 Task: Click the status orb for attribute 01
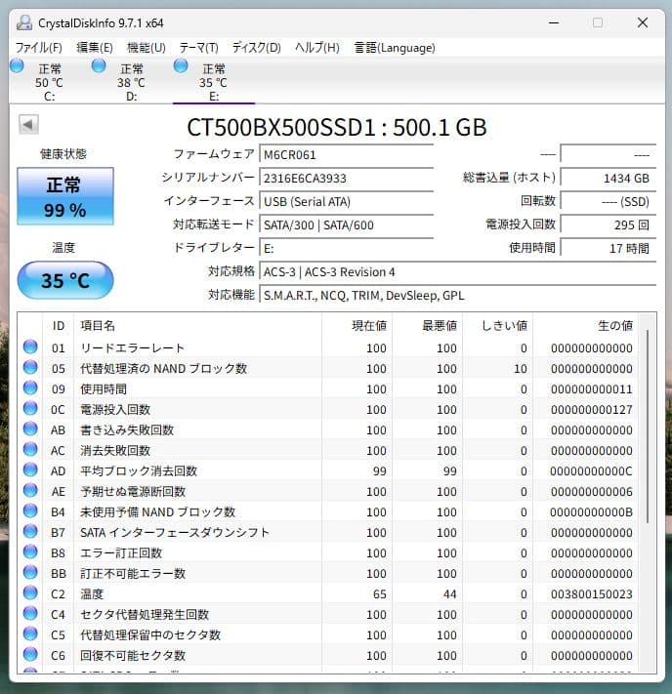click(x=30, y=347)
